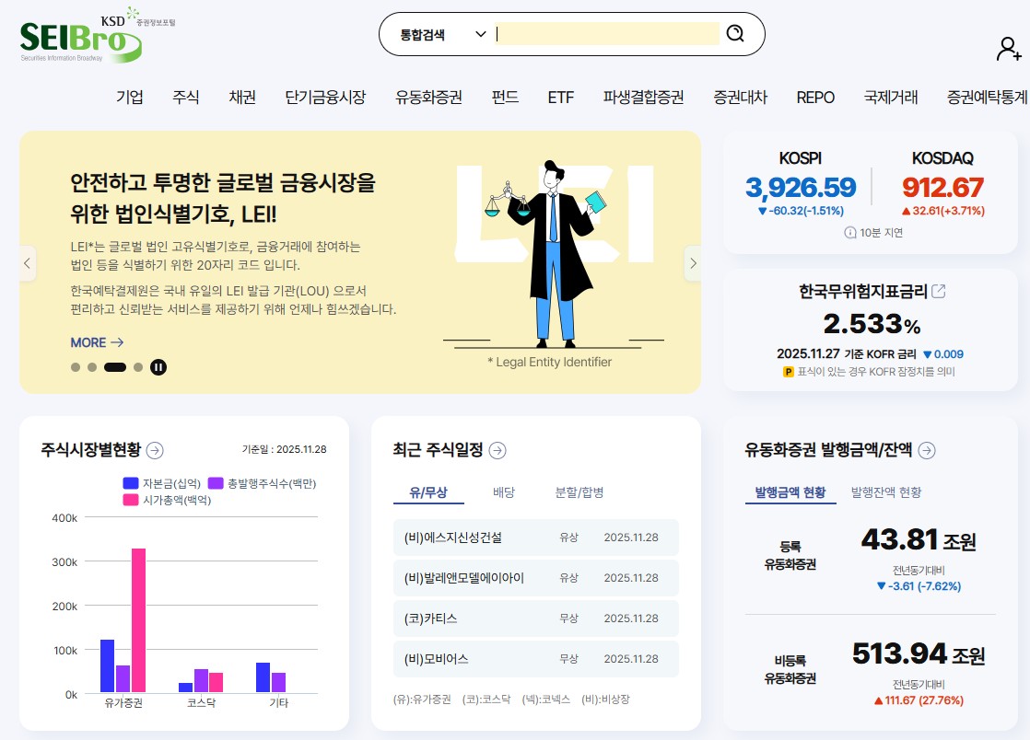This screenshot has height=740, width=1030.
Task: Open the user login icon at top right
Action: pyautogui.click(x=1010, y=48)
